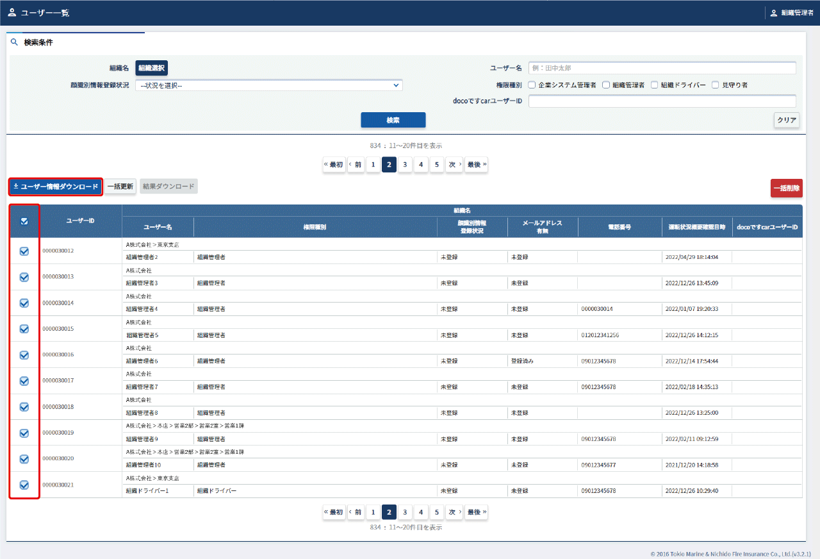820x559 pixels.
Task: Tick the 企業システム管理者 checkbox
Action: click(x=532, y=85)
